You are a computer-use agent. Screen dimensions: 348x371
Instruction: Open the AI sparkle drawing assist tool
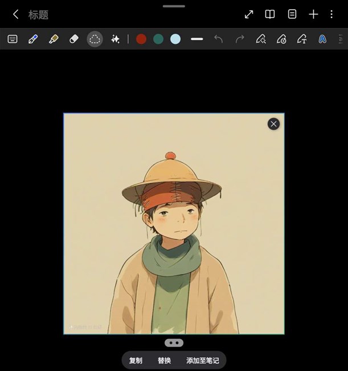115,39
